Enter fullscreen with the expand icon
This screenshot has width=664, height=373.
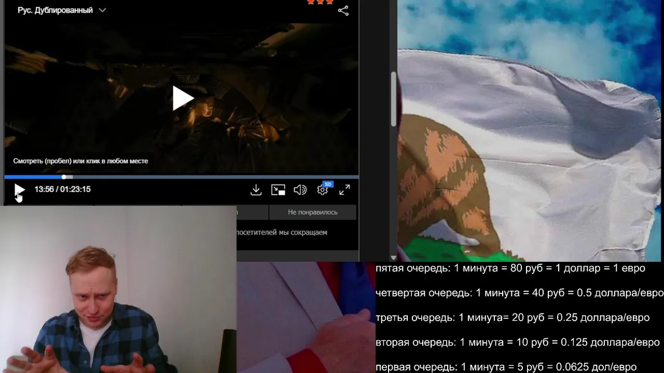coord(344,190)
